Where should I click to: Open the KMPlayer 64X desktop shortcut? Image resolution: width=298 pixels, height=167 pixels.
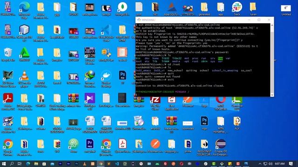point(90,102)
